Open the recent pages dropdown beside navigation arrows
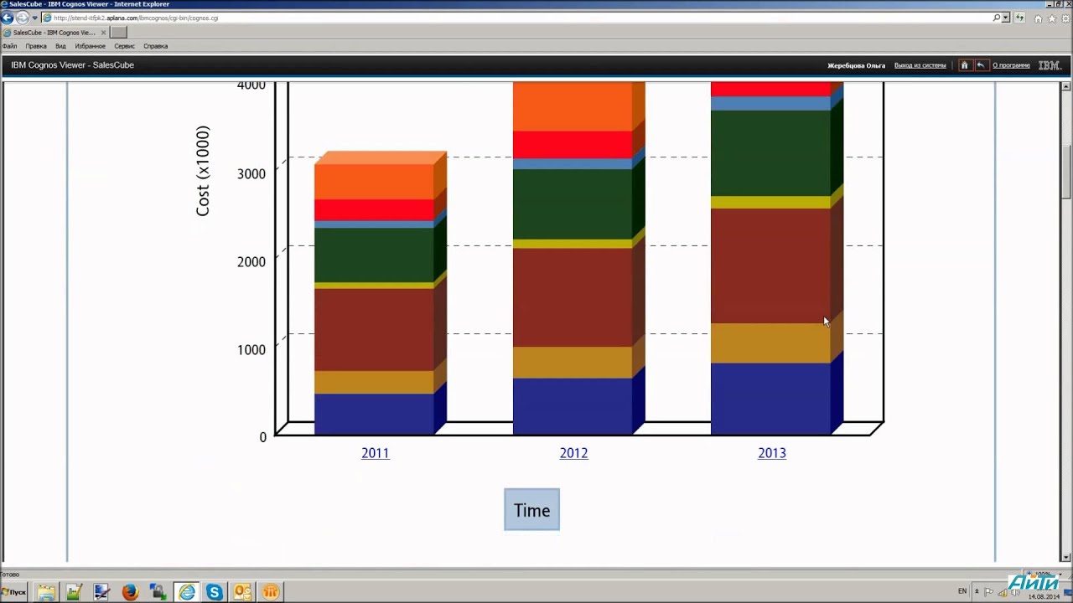The height and width of the screenshot is (603, 1073). point(34,18)
